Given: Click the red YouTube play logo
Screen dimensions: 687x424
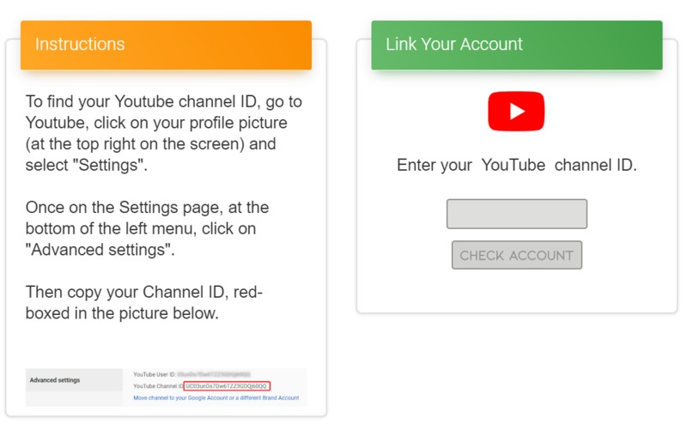Looking at the screenshot, I should (x=516, y=112).
